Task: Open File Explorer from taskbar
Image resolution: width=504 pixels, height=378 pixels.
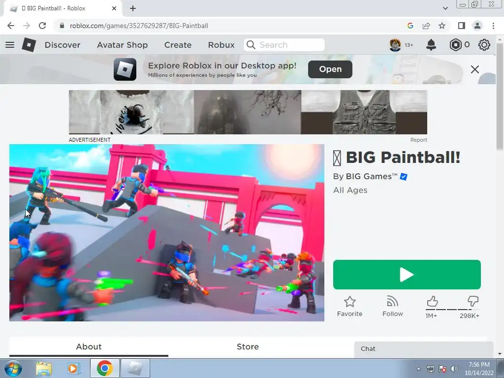Action: pos(44,368)
